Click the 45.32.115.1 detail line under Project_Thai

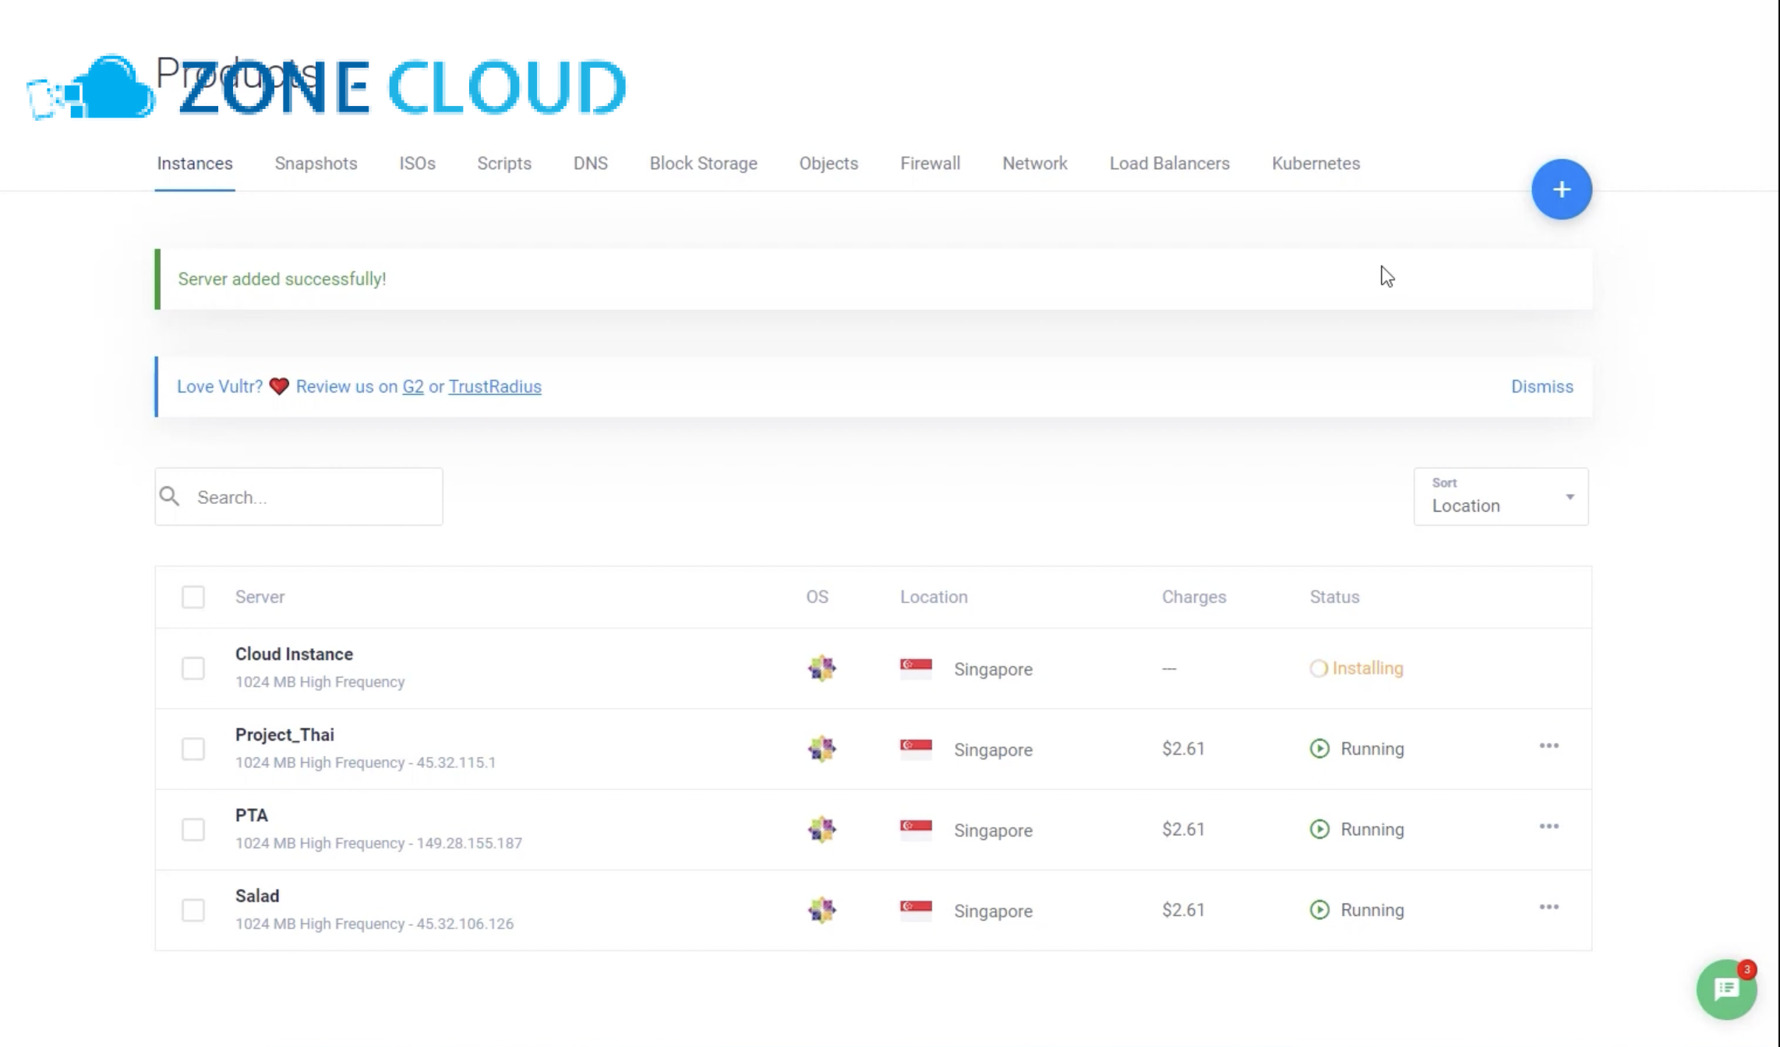366,763
